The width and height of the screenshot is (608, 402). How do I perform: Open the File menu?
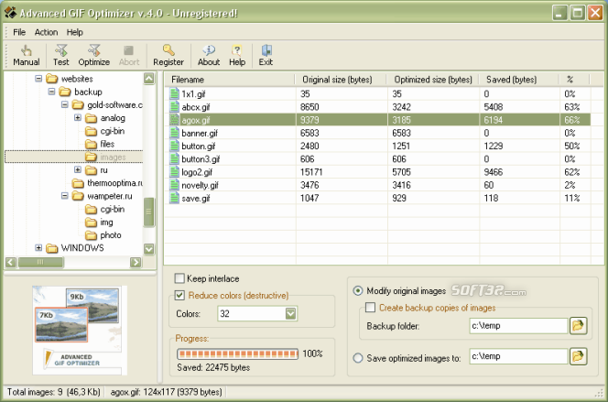coord(19,32)
